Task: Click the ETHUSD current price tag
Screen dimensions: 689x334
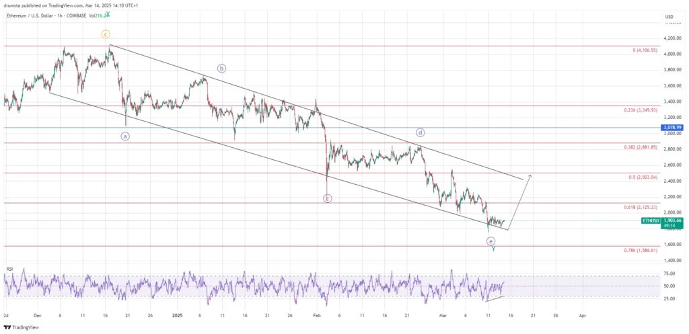Action: (x=652, y=220)
